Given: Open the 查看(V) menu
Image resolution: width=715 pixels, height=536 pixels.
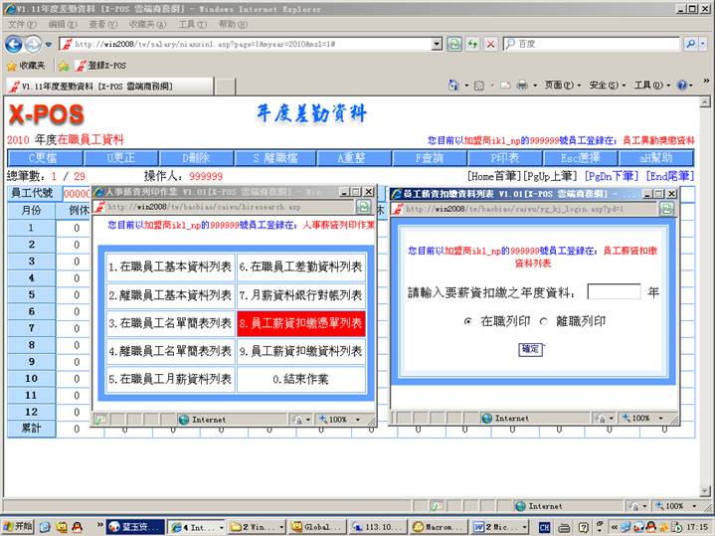Looking at the screenshot, I should coord(102,24).
